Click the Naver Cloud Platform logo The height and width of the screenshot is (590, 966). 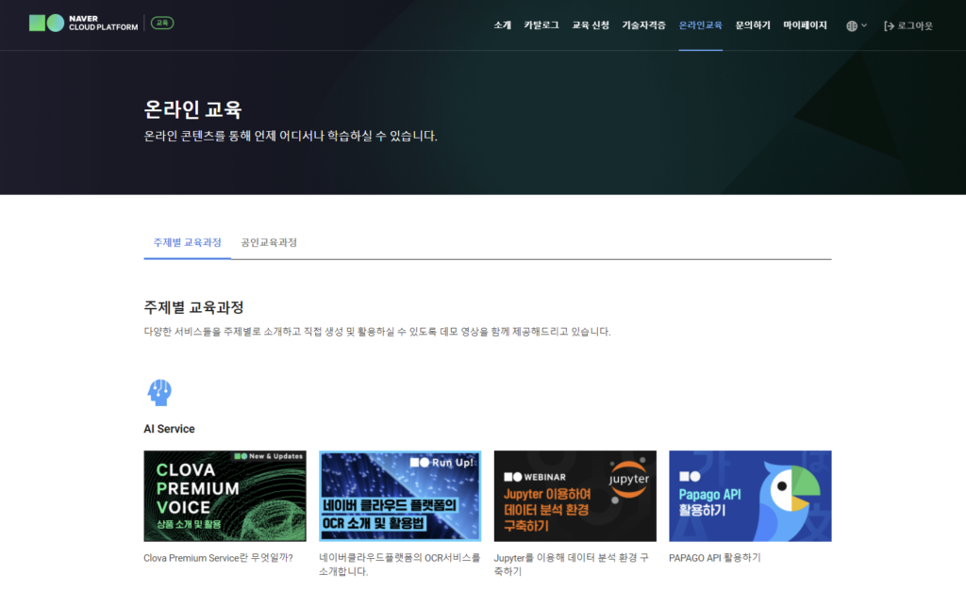[83, 24]
